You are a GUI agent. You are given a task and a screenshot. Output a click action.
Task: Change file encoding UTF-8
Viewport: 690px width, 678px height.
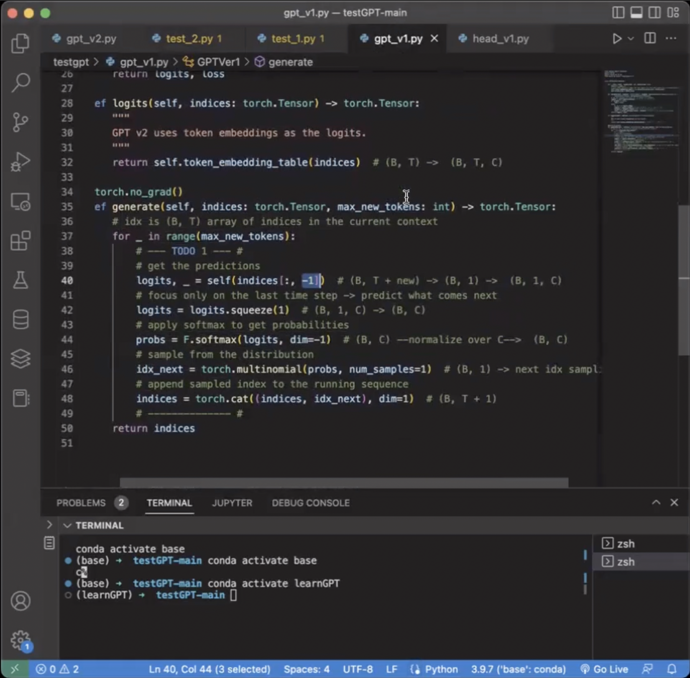click(358, 669)
